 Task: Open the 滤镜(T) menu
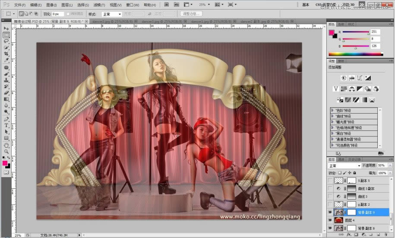click(100, 5)
